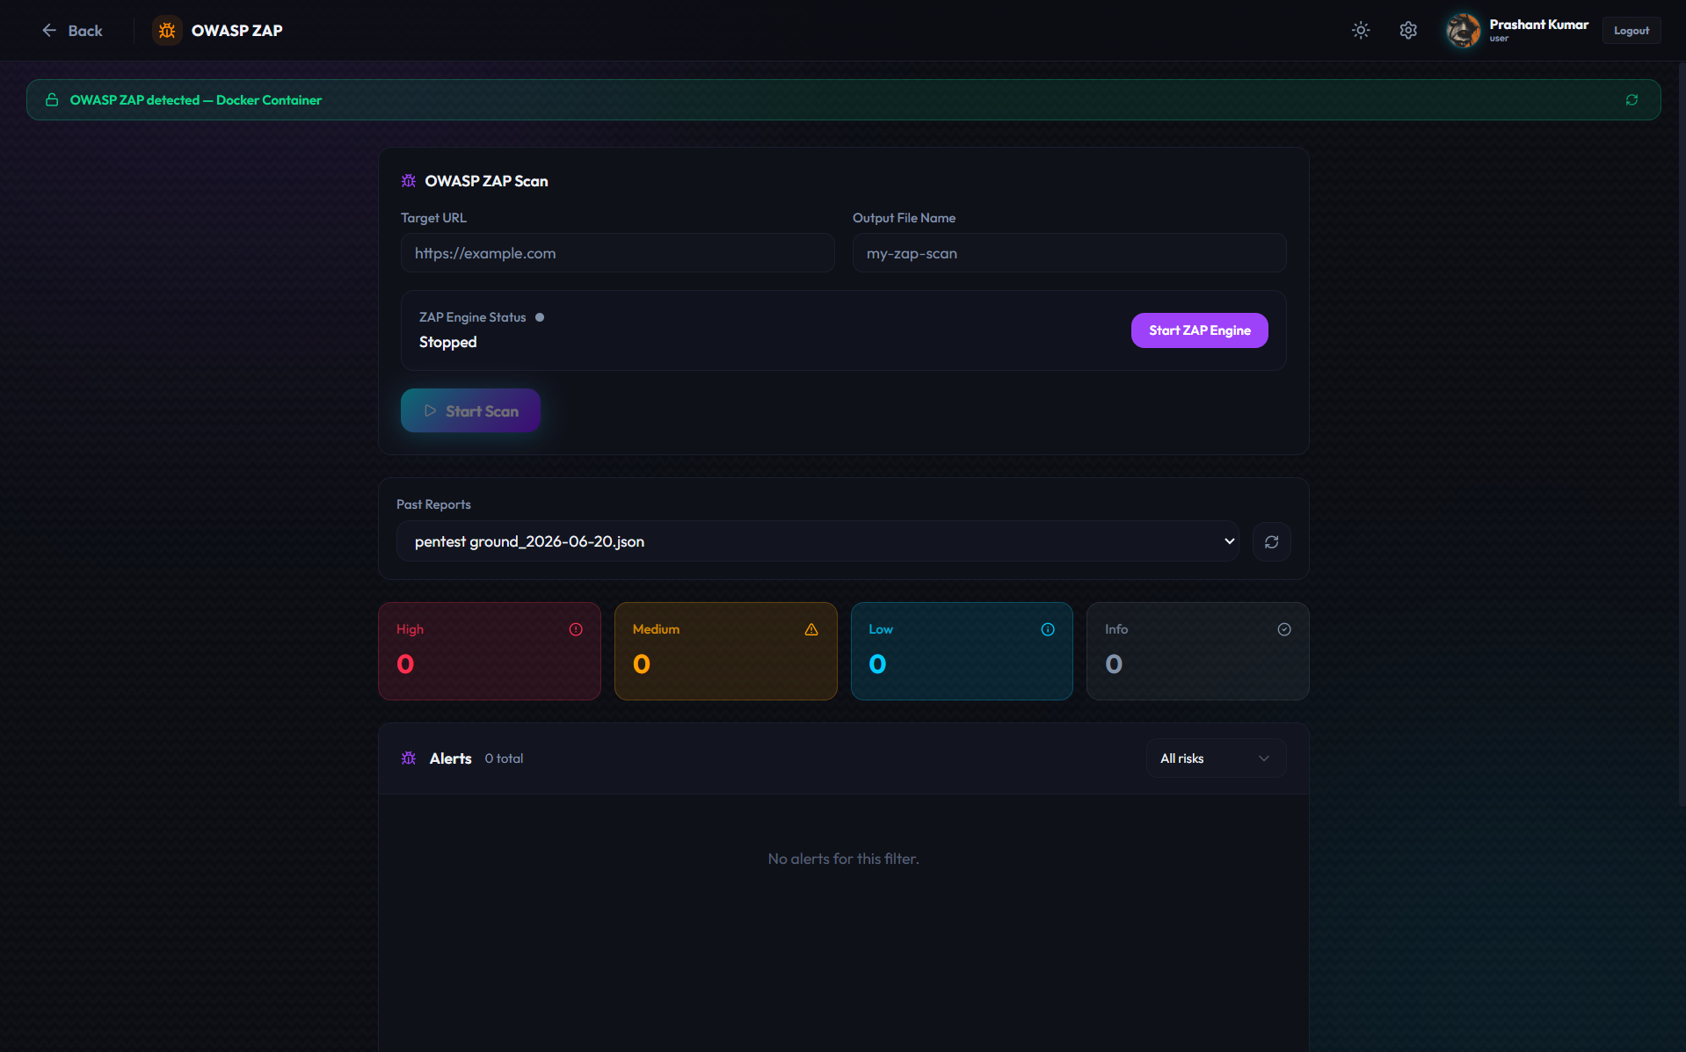Image resolution: width=1686 pixels, height=1052 pixels.
Task: Click the Medium warning triangle icon
Action: [811, 629]
